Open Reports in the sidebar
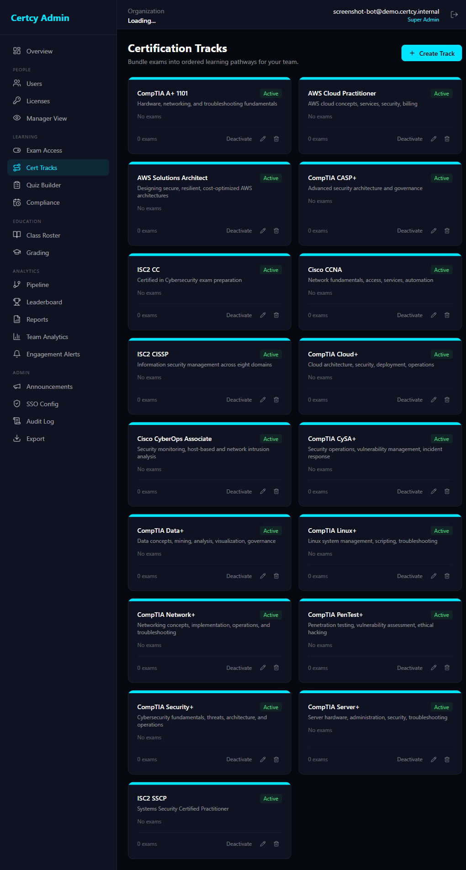The image size is (466, 870). [x=58, y=319]
